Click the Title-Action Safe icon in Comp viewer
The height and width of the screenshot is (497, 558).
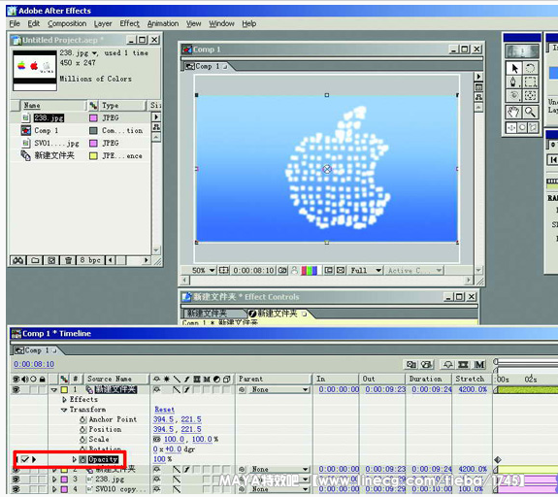[223, 271]
